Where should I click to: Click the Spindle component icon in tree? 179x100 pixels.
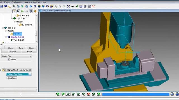pyautogui.click(x=9, y=37)
